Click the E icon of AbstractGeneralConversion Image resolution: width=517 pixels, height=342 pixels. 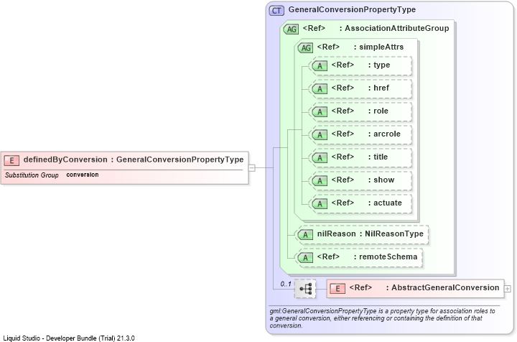point(337,289)
